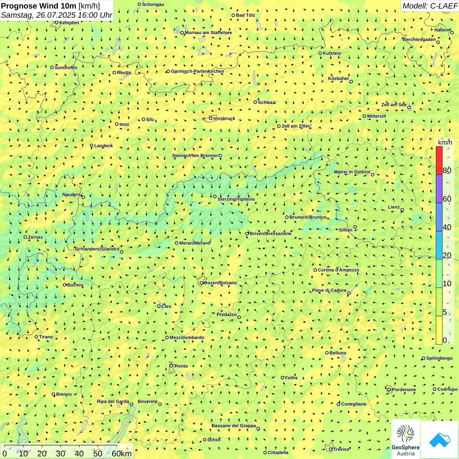Click the 'Bienno' label

pyautogui.click(x=64, y=394)
